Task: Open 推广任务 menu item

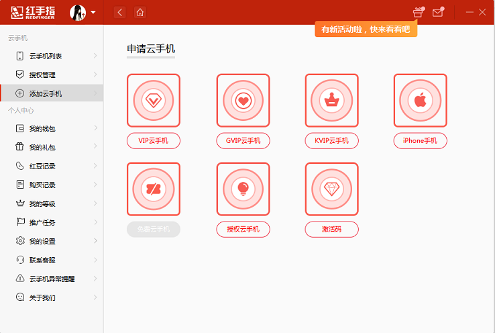Action: pyautogui.click(x=52, y=222)
